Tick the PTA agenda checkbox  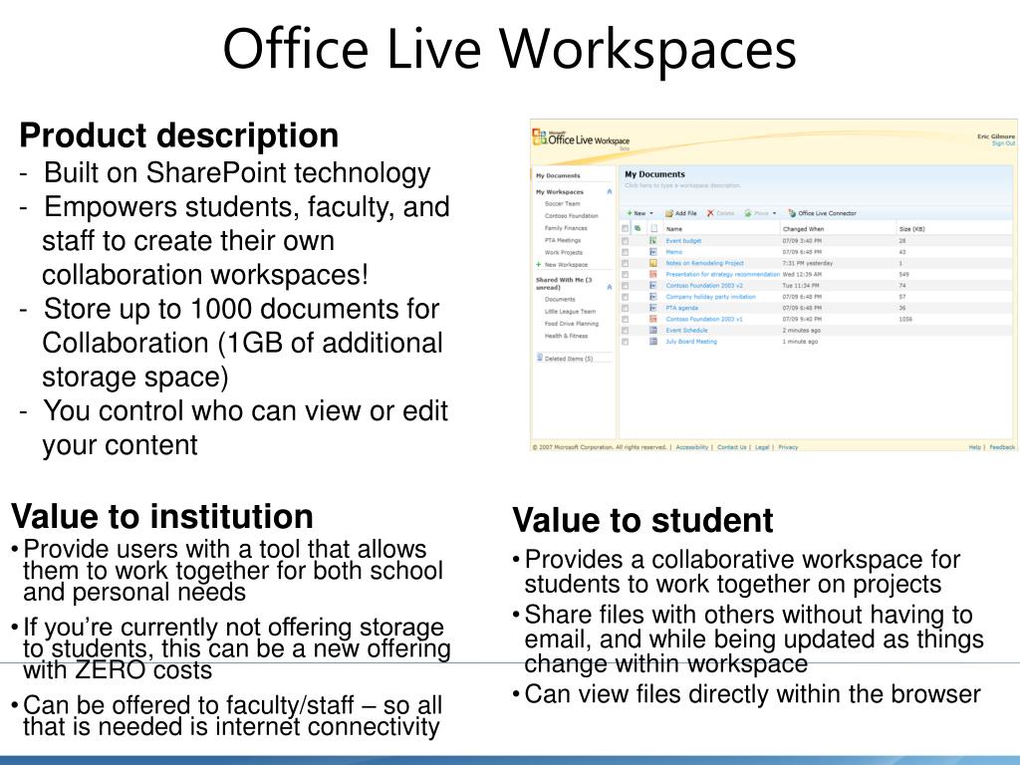(x=626, y=309)
